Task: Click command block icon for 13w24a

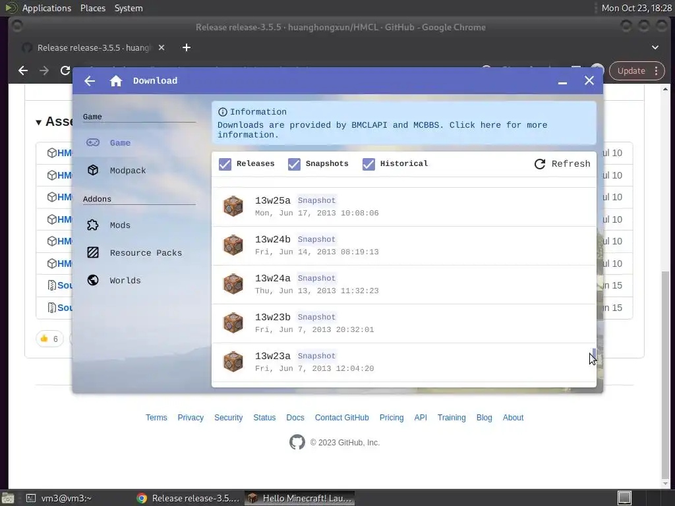Action: tap(233, 283)
